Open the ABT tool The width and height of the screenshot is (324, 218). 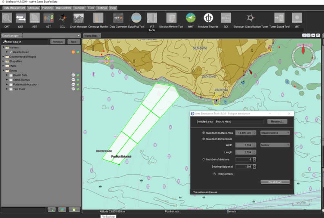(x=35, y=18)
